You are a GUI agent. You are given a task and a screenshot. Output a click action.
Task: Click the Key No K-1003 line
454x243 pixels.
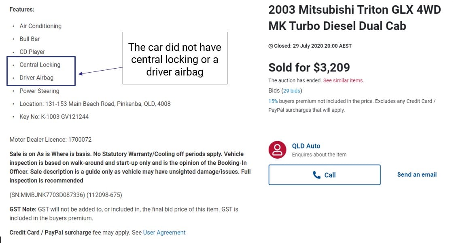pos(54,117)
